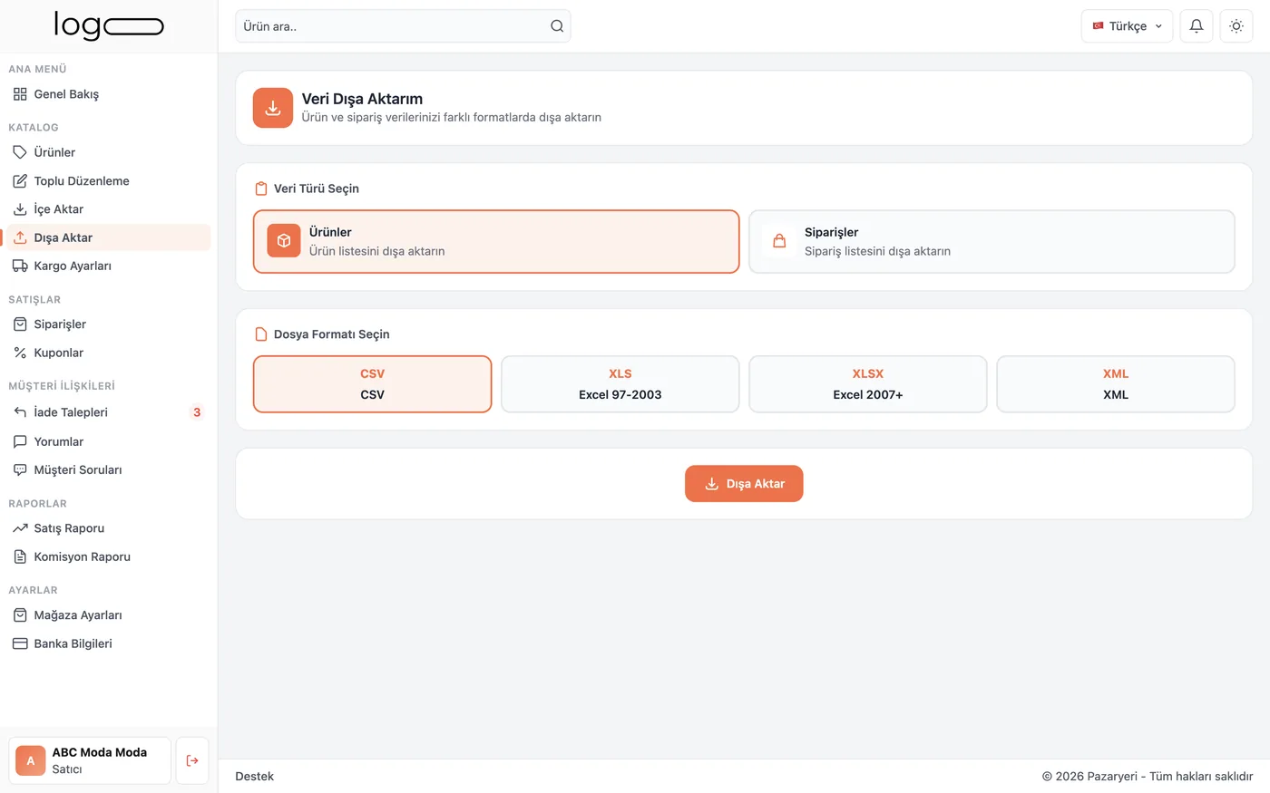Click the search magnifier icon

coord(557,26)
